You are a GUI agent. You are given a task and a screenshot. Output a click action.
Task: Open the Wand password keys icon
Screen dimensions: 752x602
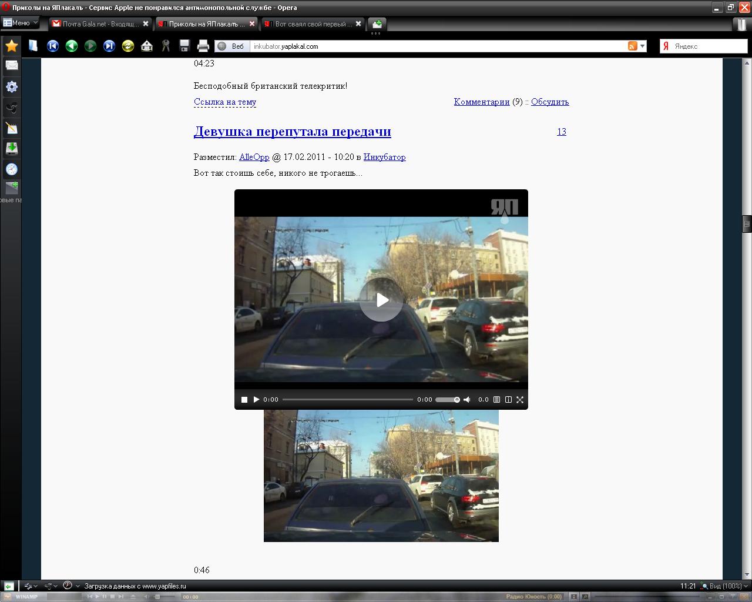(166, 46)
